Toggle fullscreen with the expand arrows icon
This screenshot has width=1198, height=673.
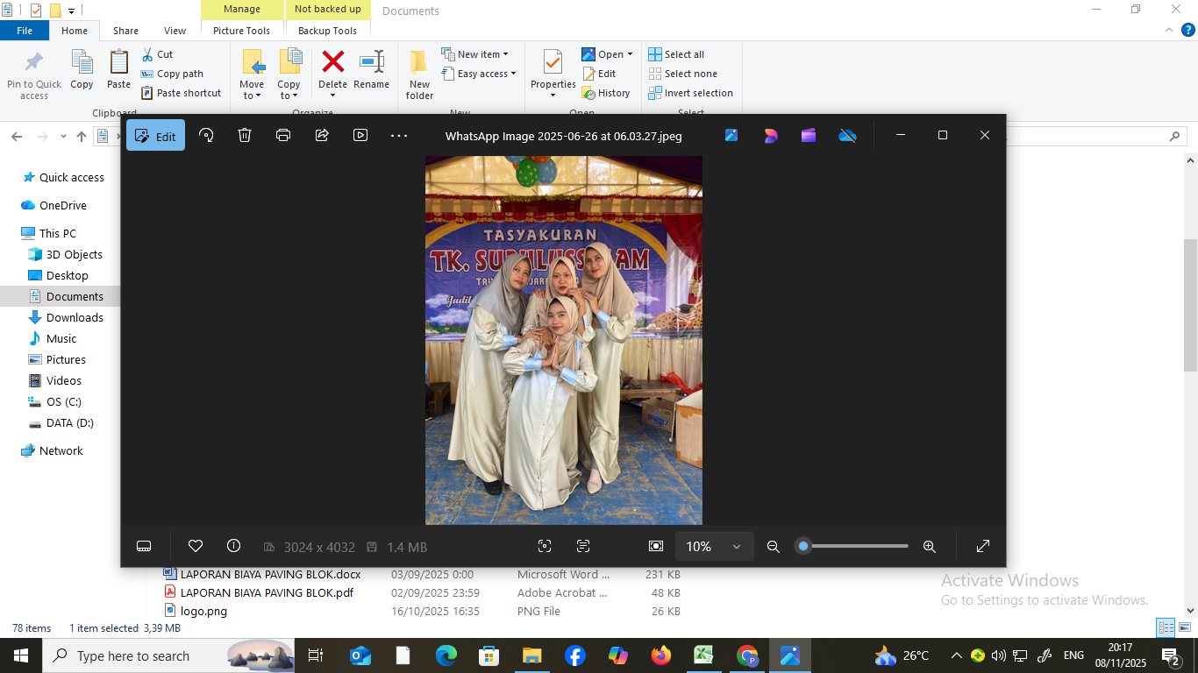(x=983, y=546)
